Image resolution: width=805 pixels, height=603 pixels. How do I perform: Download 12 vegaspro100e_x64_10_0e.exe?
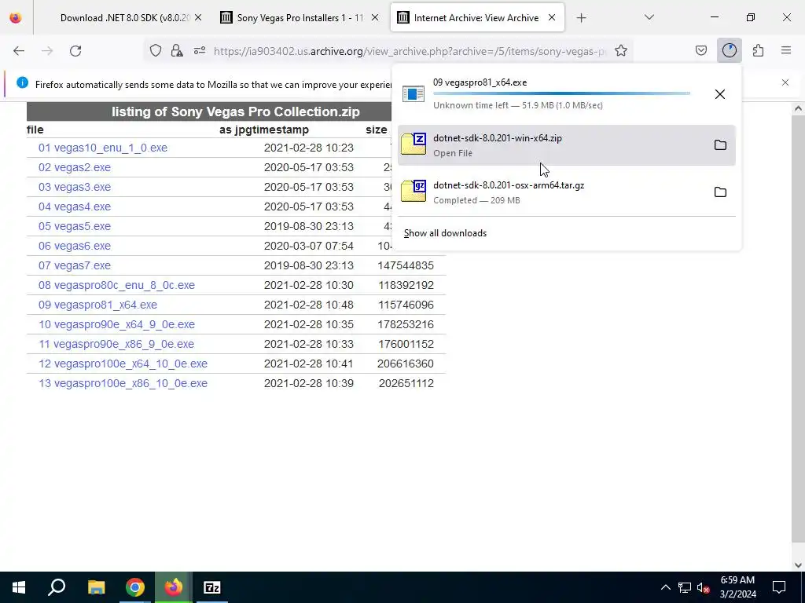click(x=123, y=364)
